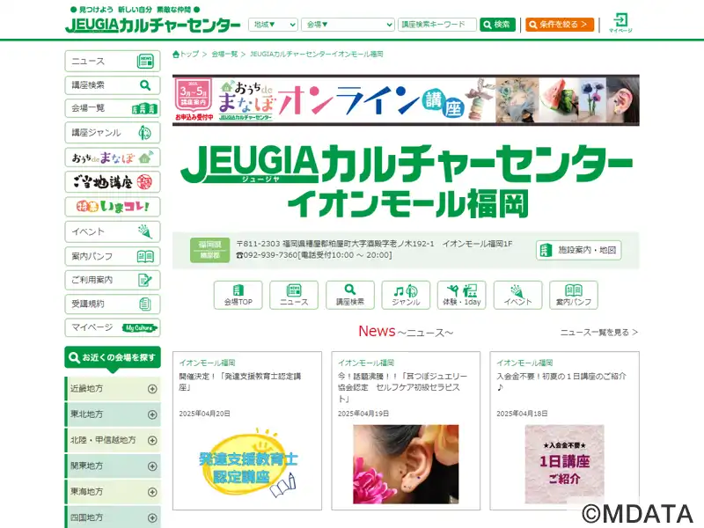Open the 特集 いまコレ! sidebar banner
This screenshot has width=704, height=528.
tap(113, 207)
